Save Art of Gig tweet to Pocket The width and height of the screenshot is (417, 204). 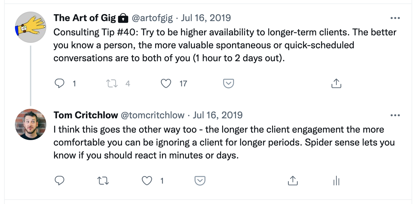pyautogui.click(x=228, y=83)
